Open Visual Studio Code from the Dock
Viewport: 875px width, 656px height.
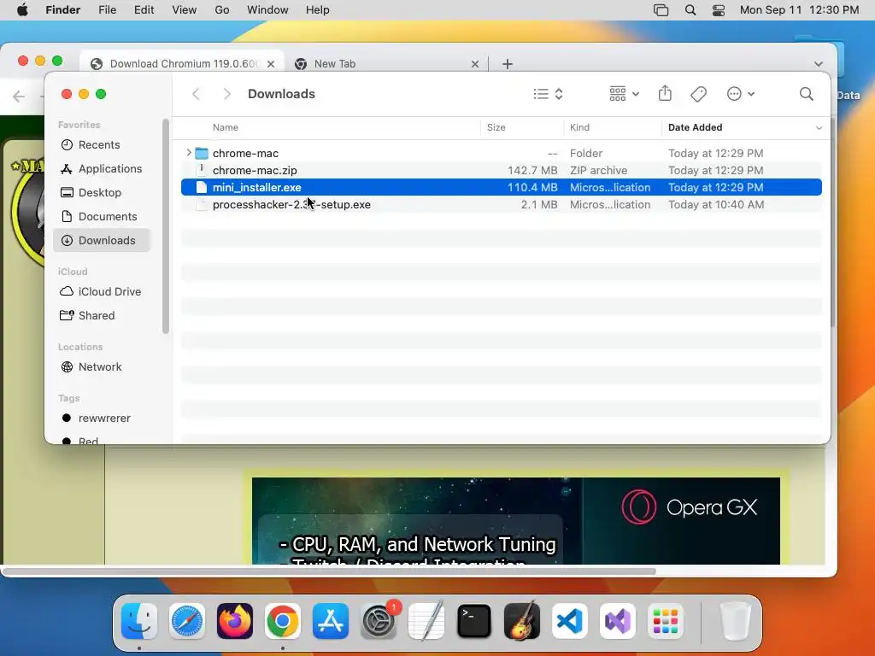click(570, 621)
